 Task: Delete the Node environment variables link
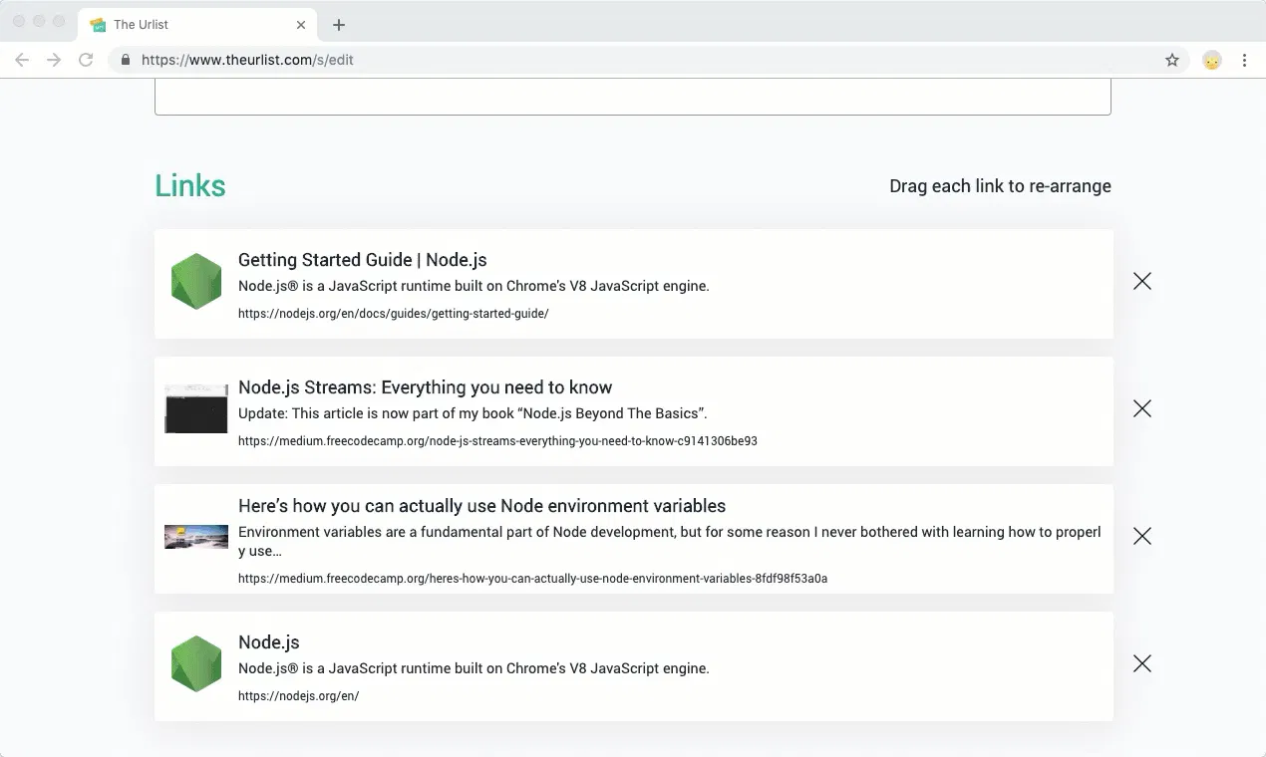coord(1142,537)
